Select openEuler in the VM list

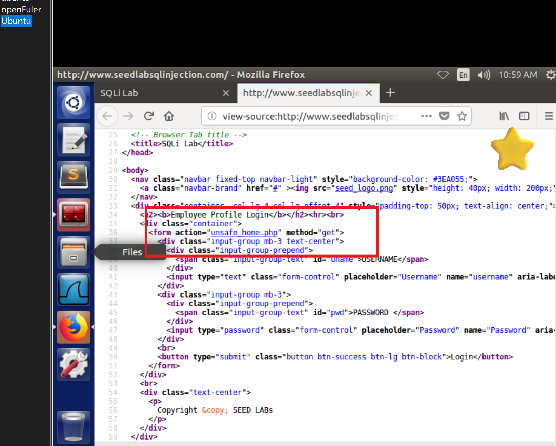tap(21, 9)
